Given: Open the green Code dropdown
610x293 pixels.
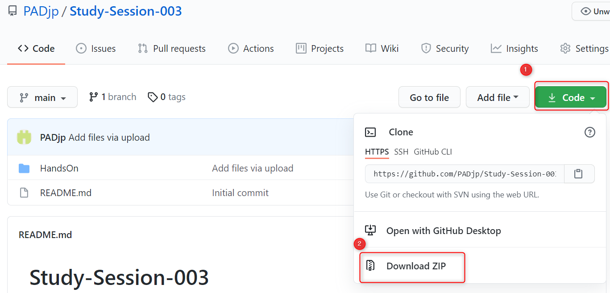Looking at the screenshot, I should coord(571,97).
